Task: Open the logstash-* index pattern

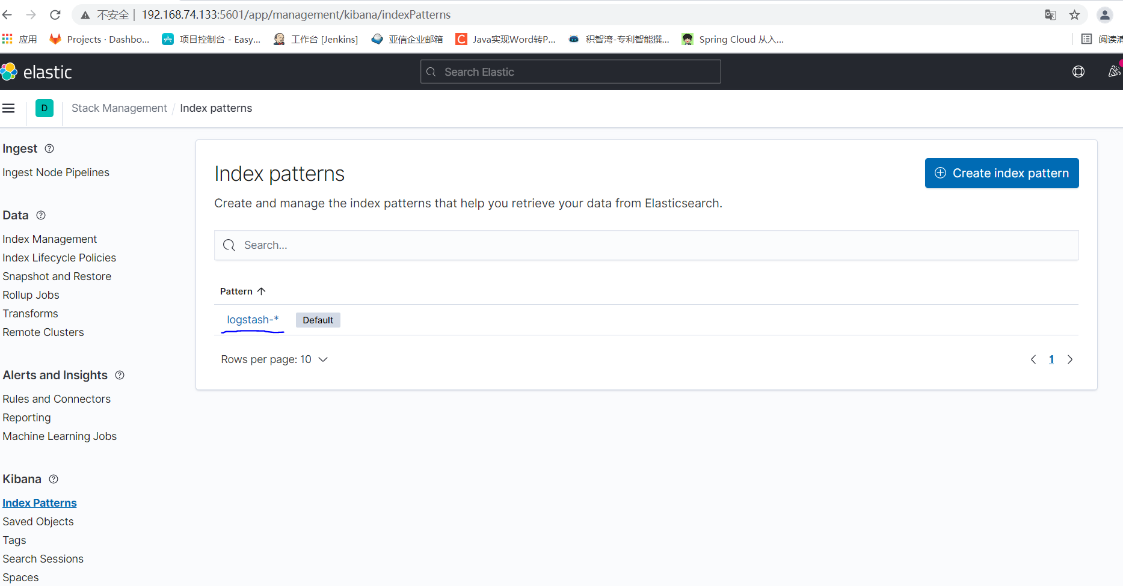Action: tap(253, 320)
